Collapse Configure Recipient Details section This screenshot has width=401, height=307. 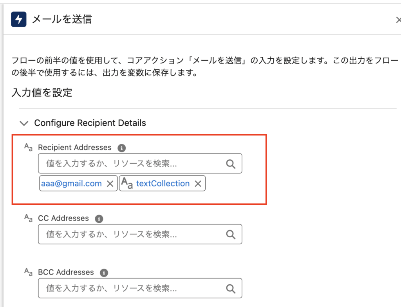coord(24,123)
